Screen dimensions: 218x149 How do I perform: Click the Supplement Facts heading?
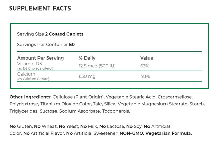tap(40, 9)
